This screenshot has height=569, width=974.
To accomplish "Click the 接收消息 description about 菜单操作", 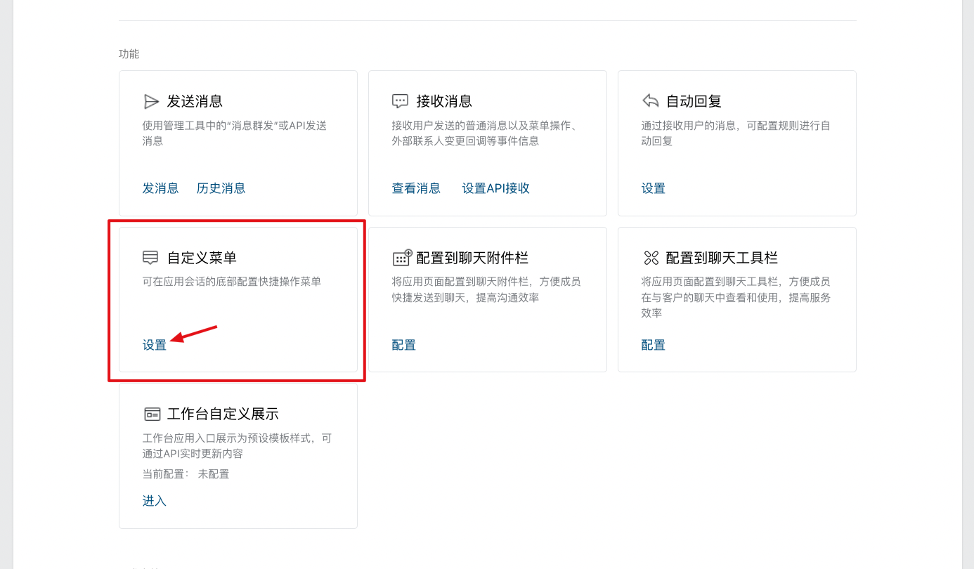I will pos(485,133).
